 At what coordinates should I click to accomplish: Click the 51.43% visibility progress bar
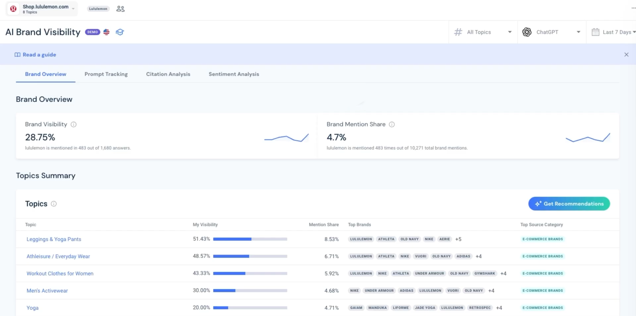click(250, 239)
